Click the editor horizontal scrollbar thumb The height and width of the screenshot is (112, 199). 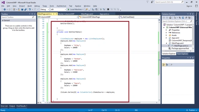pos(94,102)
